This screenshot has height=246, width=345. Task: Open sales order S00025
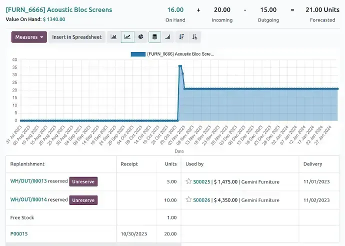pyautogui.click(x=201, y=181)
